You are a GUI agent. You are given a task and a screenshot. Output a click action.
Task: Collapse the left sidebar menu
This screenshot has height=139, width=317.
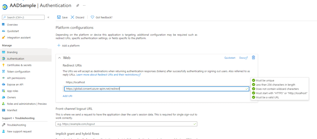(x=48, y=17)
